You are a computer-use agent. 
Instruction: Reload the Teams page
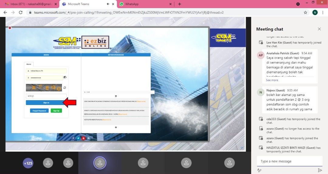[21, 12]
